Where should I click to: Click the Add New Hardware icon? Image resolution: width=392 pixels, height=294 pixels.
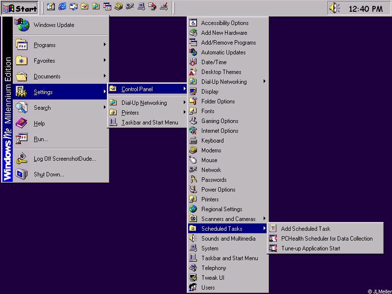pyautogui.click(x=193, y=32)
